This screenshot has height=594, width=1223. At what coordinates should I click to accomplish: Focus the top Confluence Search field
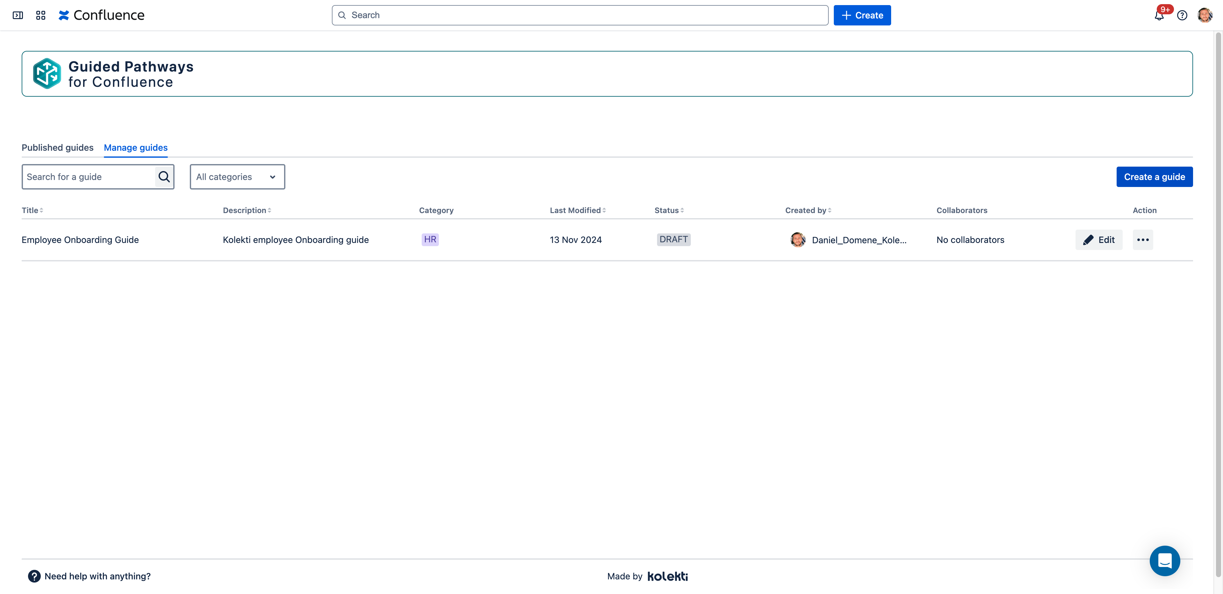(580, 15)
